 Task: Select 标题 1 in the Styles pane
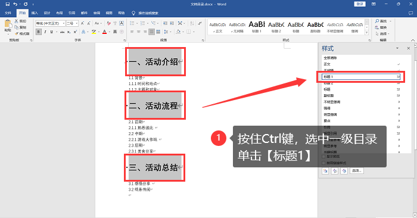point(361,77)
